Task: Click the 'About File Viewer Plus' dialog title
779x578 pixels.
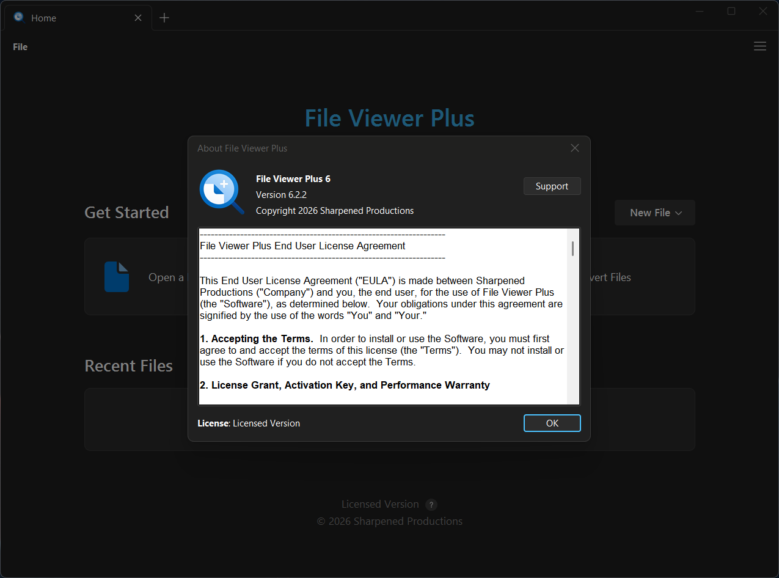Action: 242,148
